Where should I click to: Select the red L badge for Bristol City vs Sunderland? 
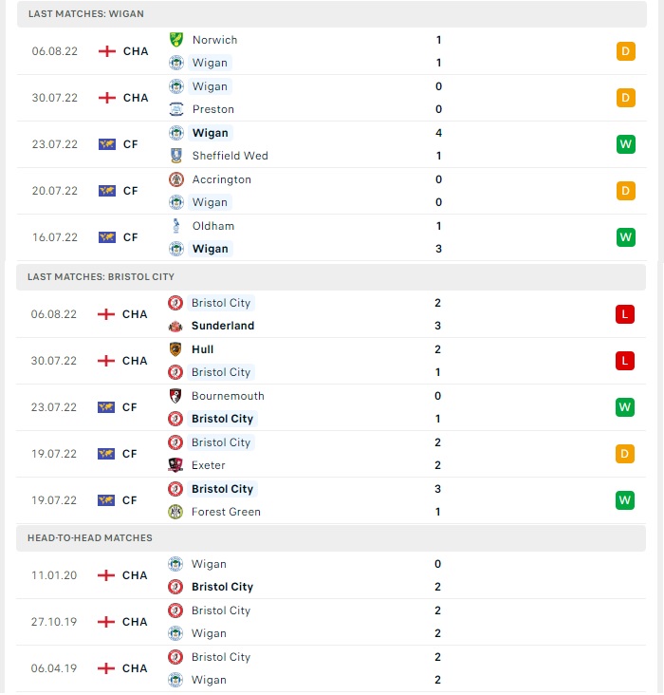click(x=624, y=314)
